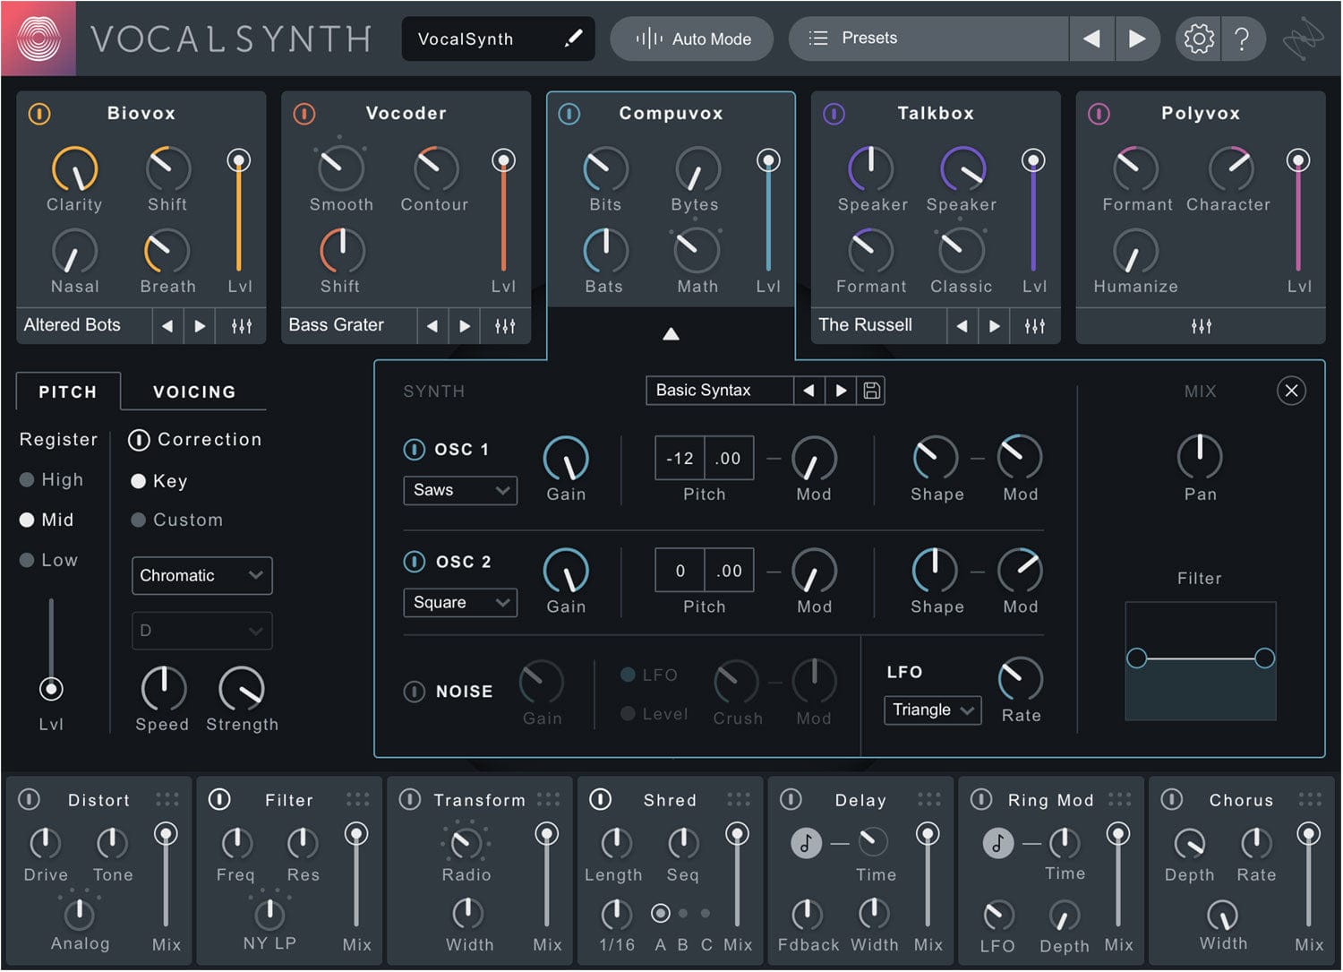Go to next global preset arrow
The height and width of the screenshot is (972, 1343).
click(x=1137, y=39)
